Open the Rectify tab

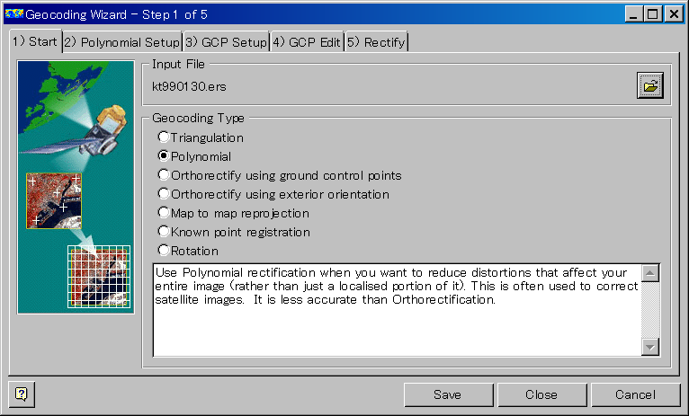[x=377, y=42]
